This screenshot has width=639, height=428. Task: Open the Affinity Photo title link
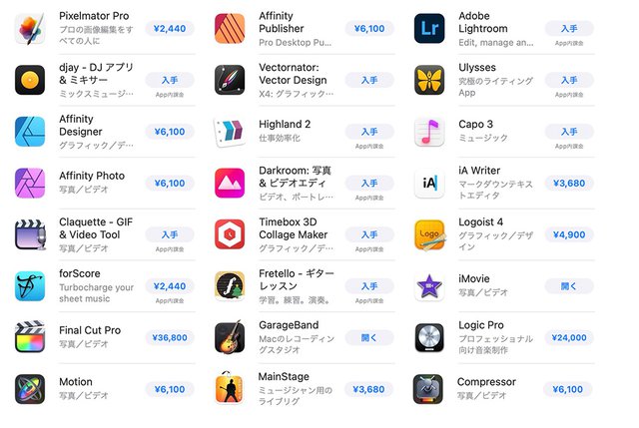pyautogui.click(x=92, y=176)
